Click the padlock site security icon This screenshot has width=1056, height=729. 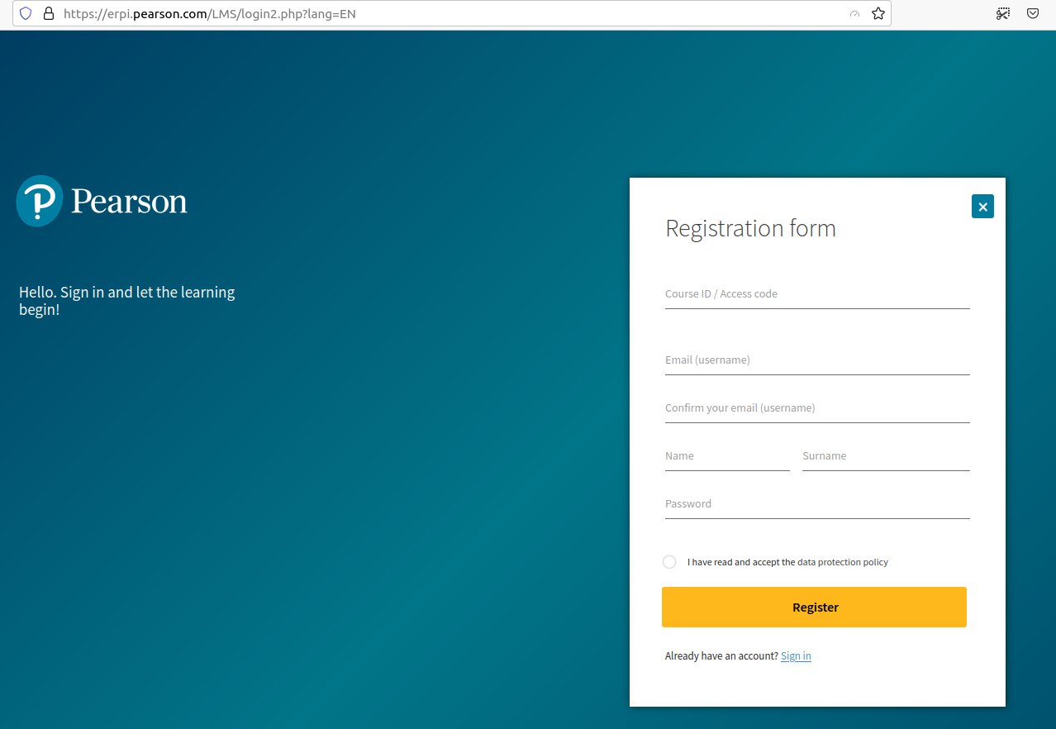point(47,13)
